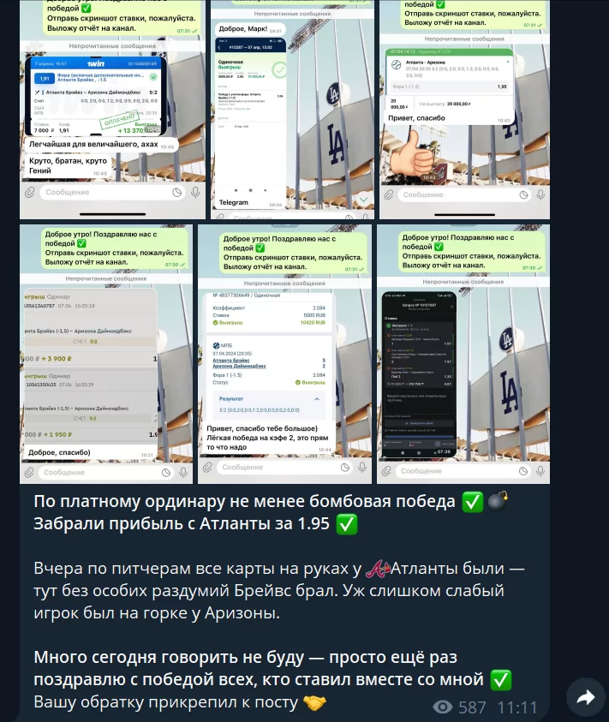Click microphone icon in bottom-left screenshot
This screenshot has height=722, width=609.
click(x=183, y=473)
